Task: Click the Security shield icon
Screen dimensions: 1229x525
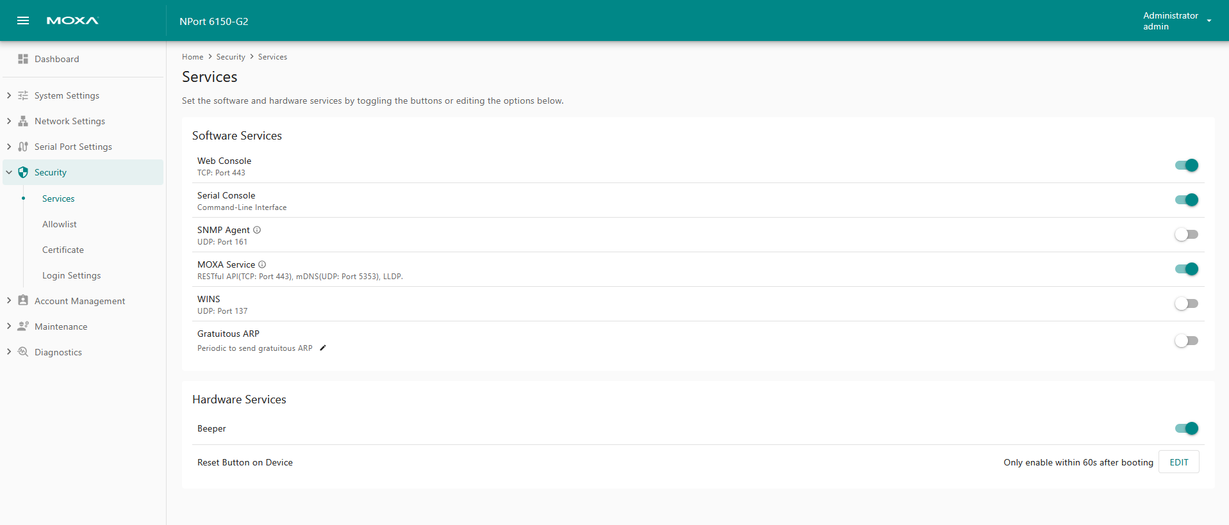Action: [x=23, y=172]
